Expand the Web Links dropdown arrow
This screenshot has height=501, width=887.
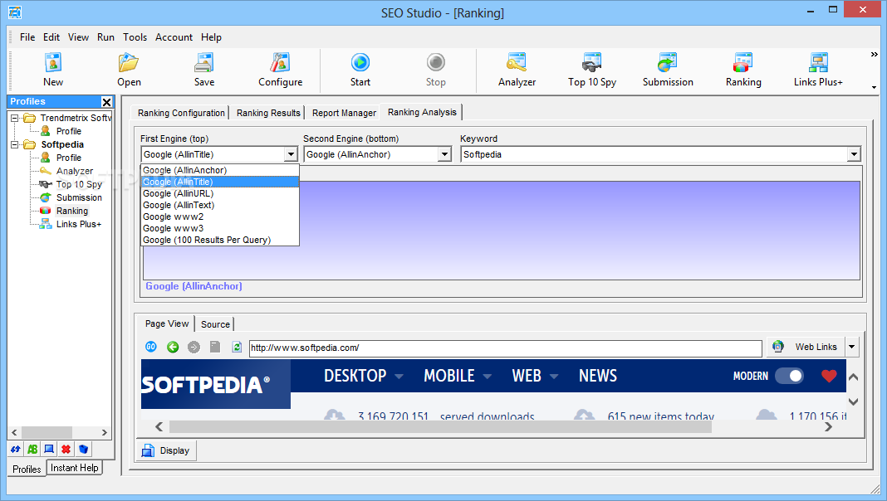(x=851, y=347)
